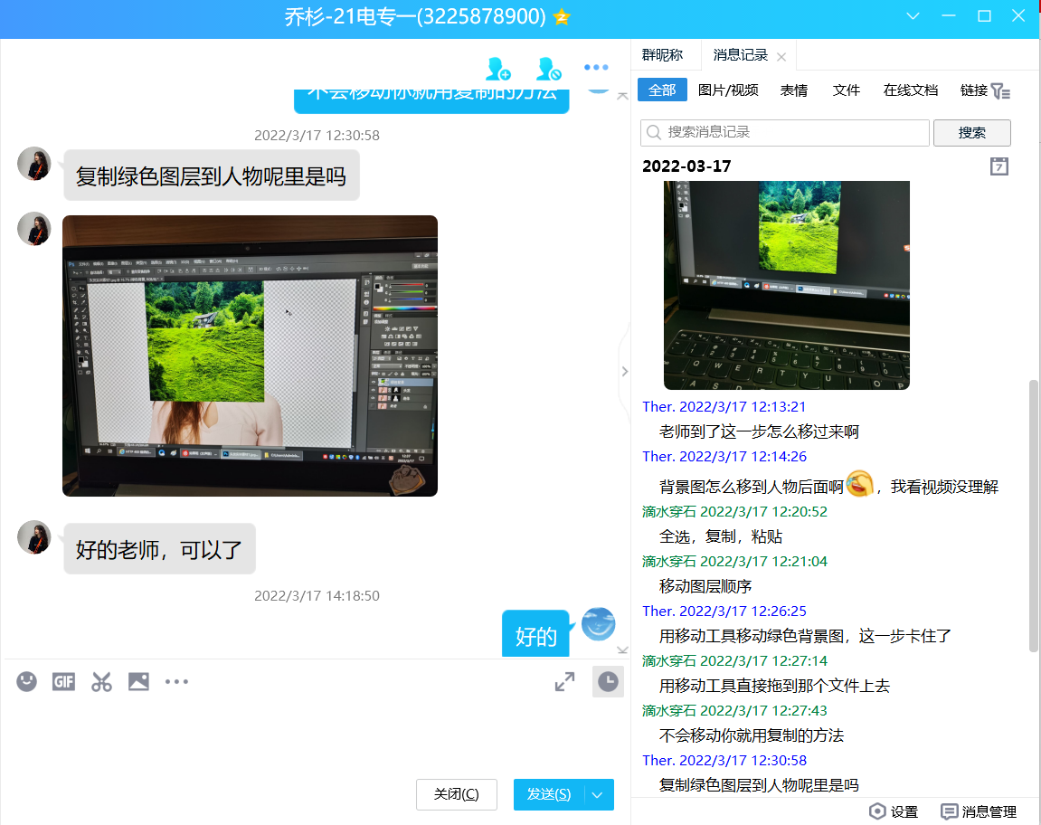Open the emoji picker

coord(26,681)
